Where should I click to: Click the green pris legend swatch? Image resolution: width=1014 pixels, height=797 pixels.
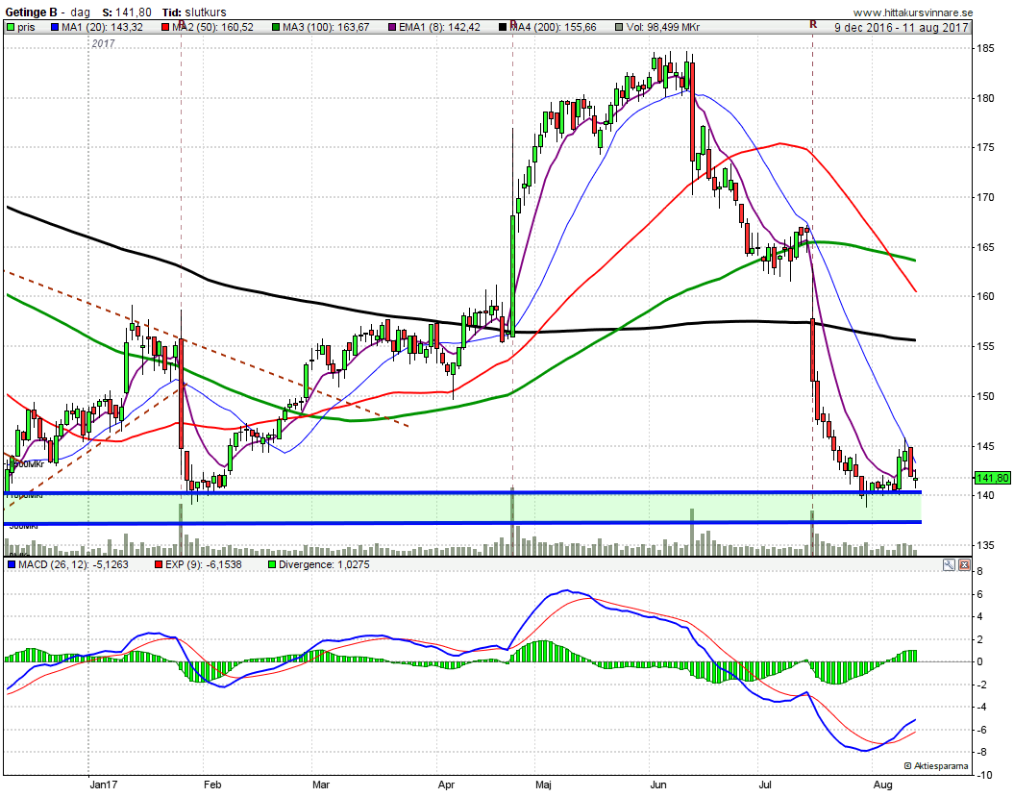[11, 27]
